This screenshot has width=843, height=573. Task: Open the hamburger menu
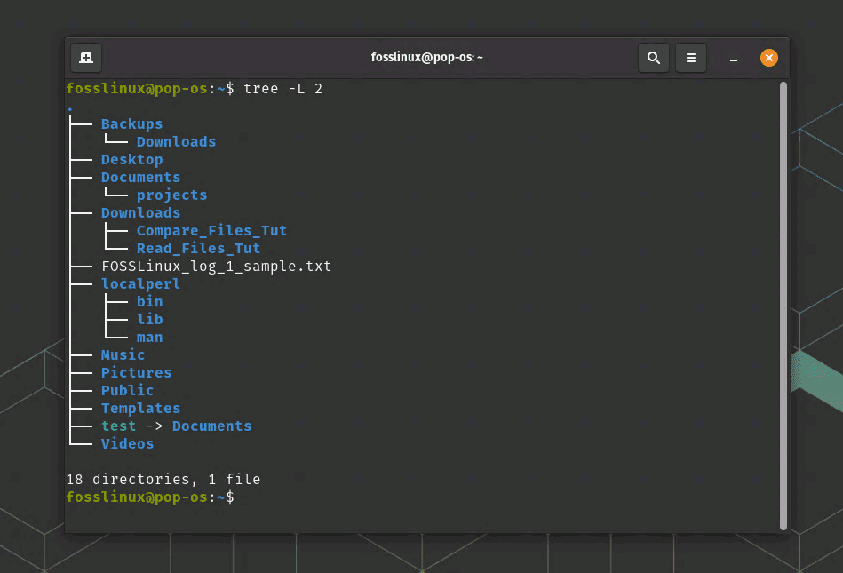[x=691, y=58]
